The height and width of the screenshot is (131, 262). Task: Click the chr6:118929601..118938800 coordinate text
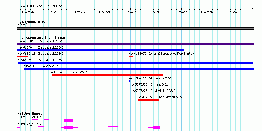click(40, 6)
